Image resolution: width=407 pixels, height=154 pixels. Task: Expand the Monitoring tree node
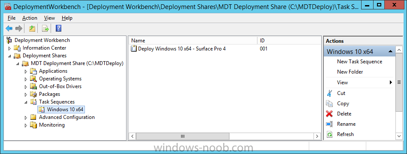click(26, 125)
